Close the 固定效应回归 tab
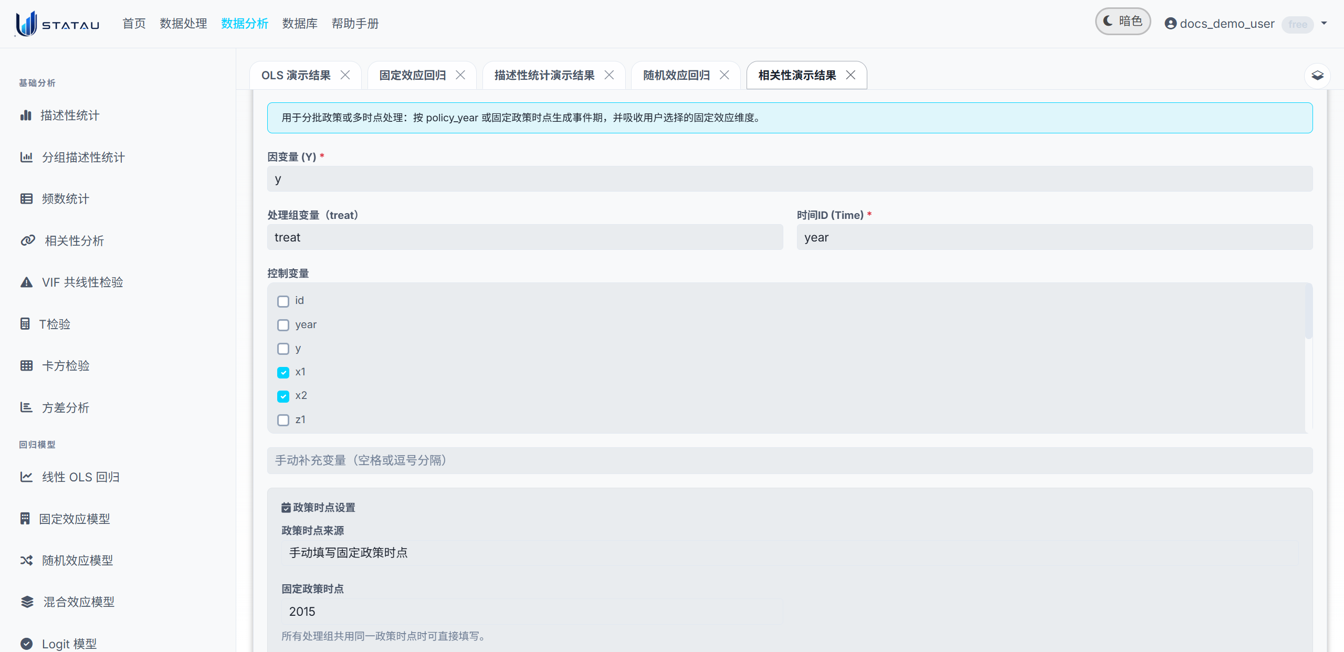The width and height of the screenshot is (1344, 652). coord(460,75)
